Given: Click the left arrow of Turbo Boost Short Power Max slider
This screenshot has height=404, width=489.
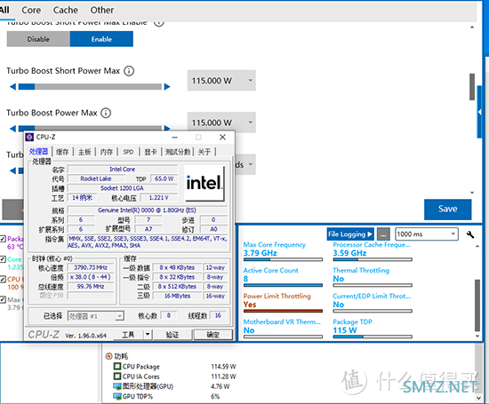Looking at the screenshot, I should (12, 87).
